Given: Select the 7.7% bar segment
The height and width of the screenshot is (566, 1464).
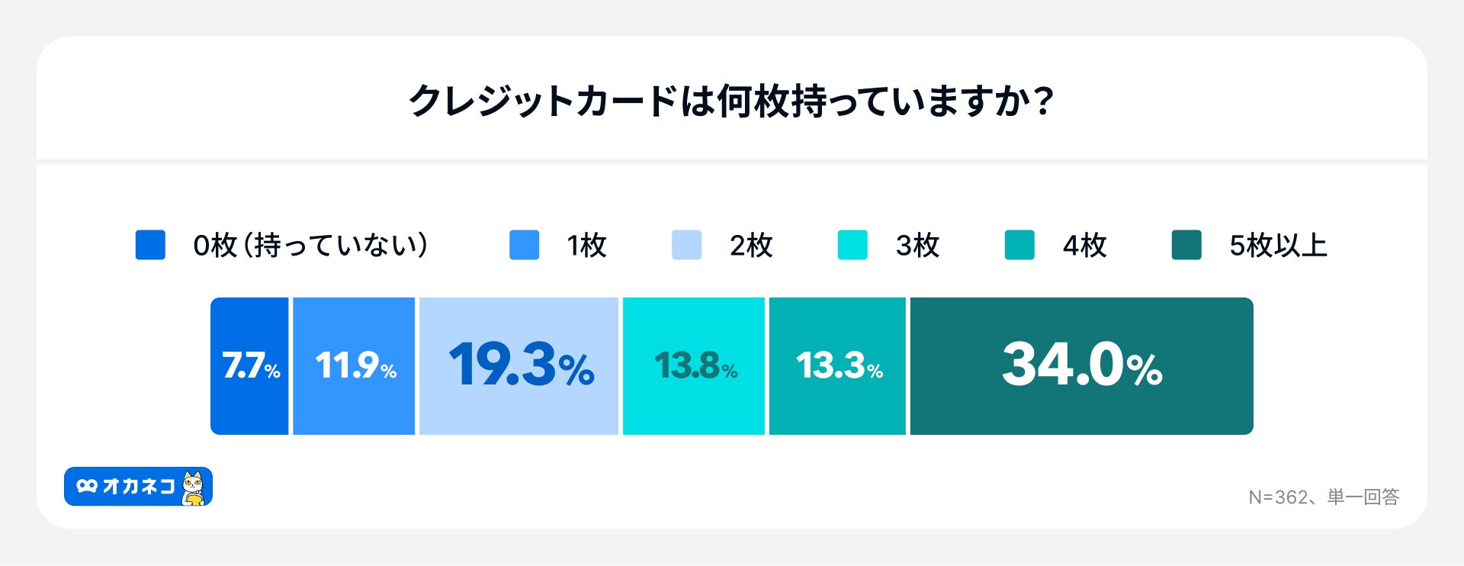Looking at the screenshot, I should tap(249, 366).
